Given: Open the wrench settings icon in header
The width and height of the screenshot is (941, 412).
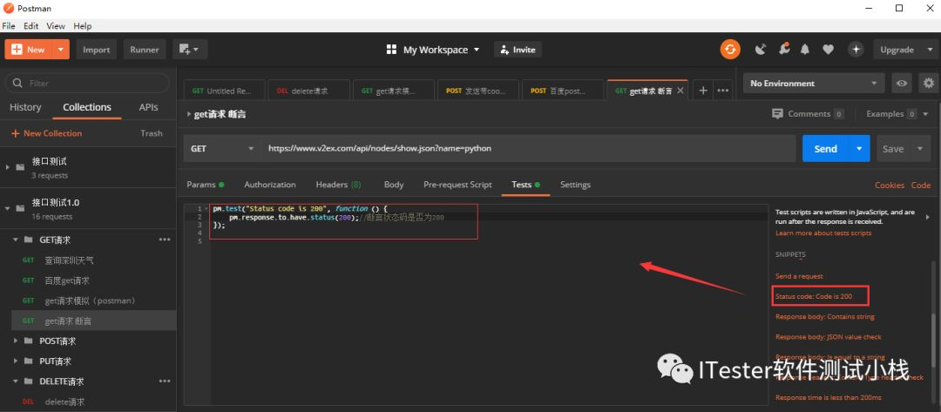Looking at the screenshot, I should (x=784, y=49).
